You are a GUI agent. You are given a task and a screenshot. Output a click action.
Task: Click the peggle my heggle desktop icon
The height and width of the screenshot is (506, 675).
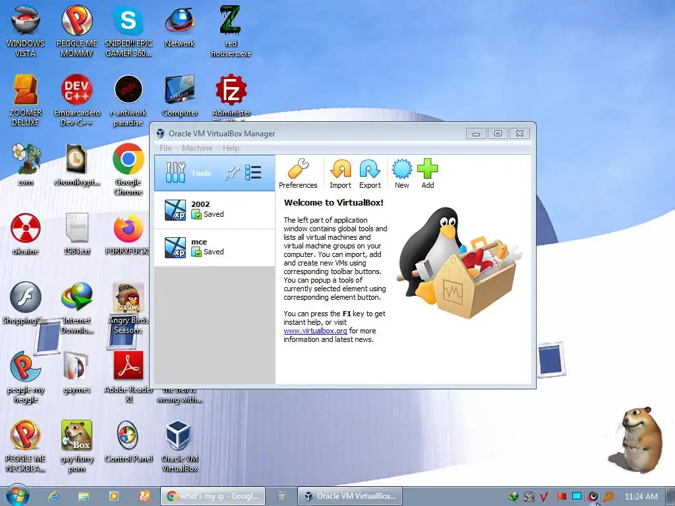coord(26,377)
